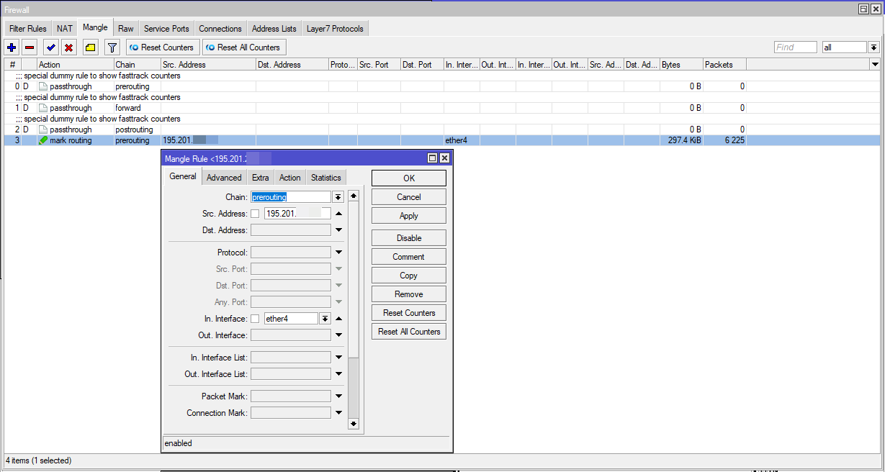Select the mark routing action icon in row 3
This screenshot has height=472, width=885.
tap(43, 140)
